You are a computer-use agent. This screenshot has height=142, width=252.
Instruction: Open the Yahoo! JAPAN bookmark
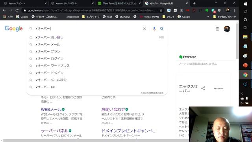coord(149,17)
